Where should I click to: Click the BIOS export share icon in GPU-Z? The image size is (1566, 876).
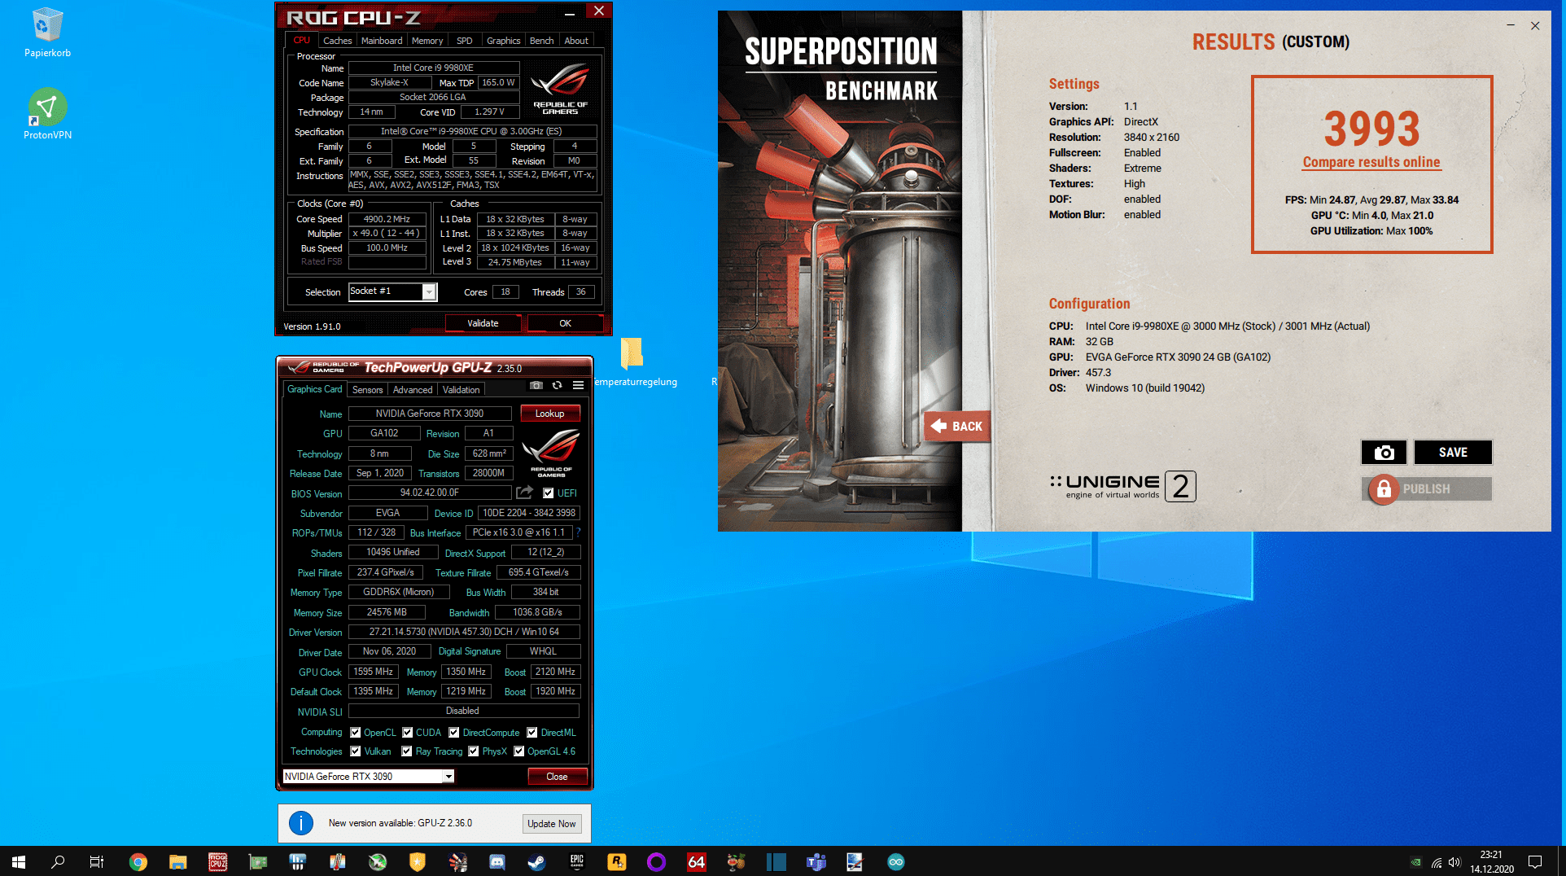(525, 493)
